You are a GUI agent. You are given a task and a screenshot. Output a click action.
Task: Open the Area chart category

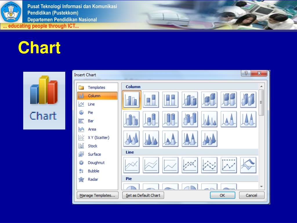(97, 129)
